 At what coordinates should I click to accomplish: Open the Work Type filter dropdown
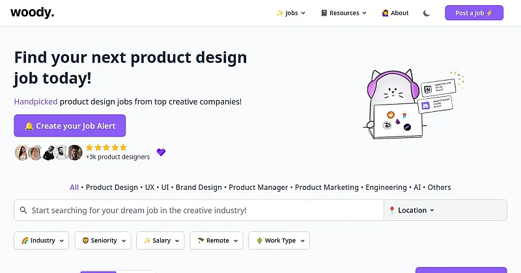pos(279,240)
